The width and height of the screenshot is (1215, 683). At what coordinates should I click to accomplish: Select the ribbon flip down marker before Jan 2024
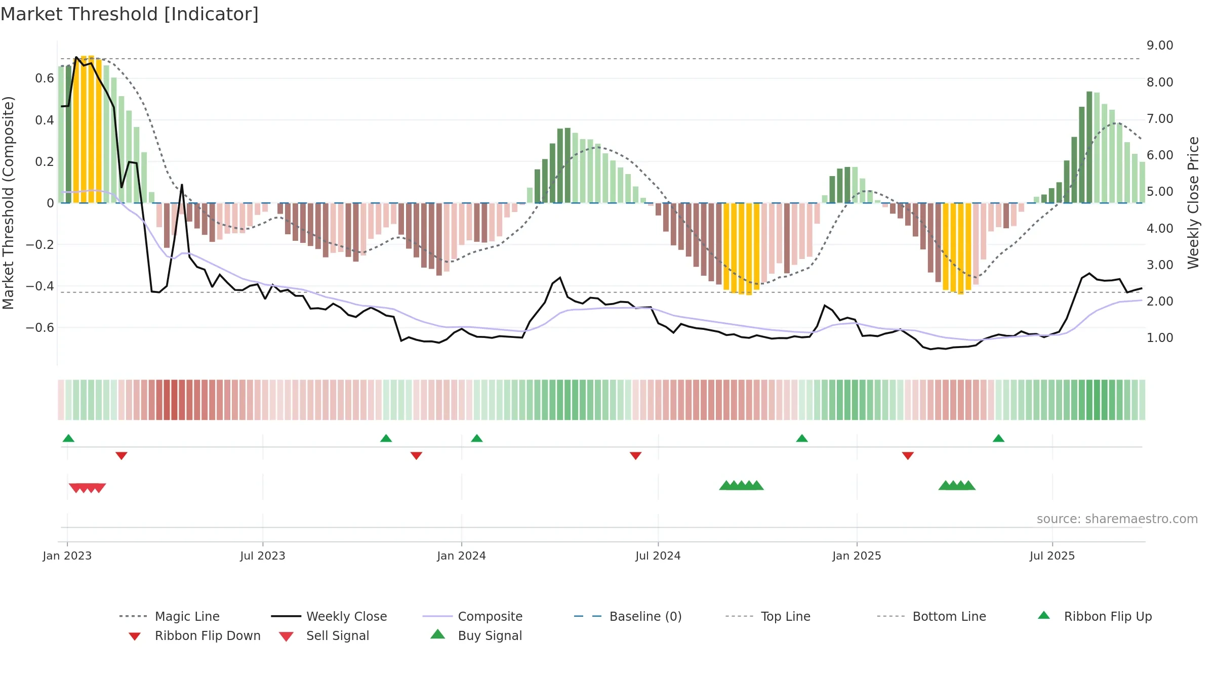pos(416,456)
